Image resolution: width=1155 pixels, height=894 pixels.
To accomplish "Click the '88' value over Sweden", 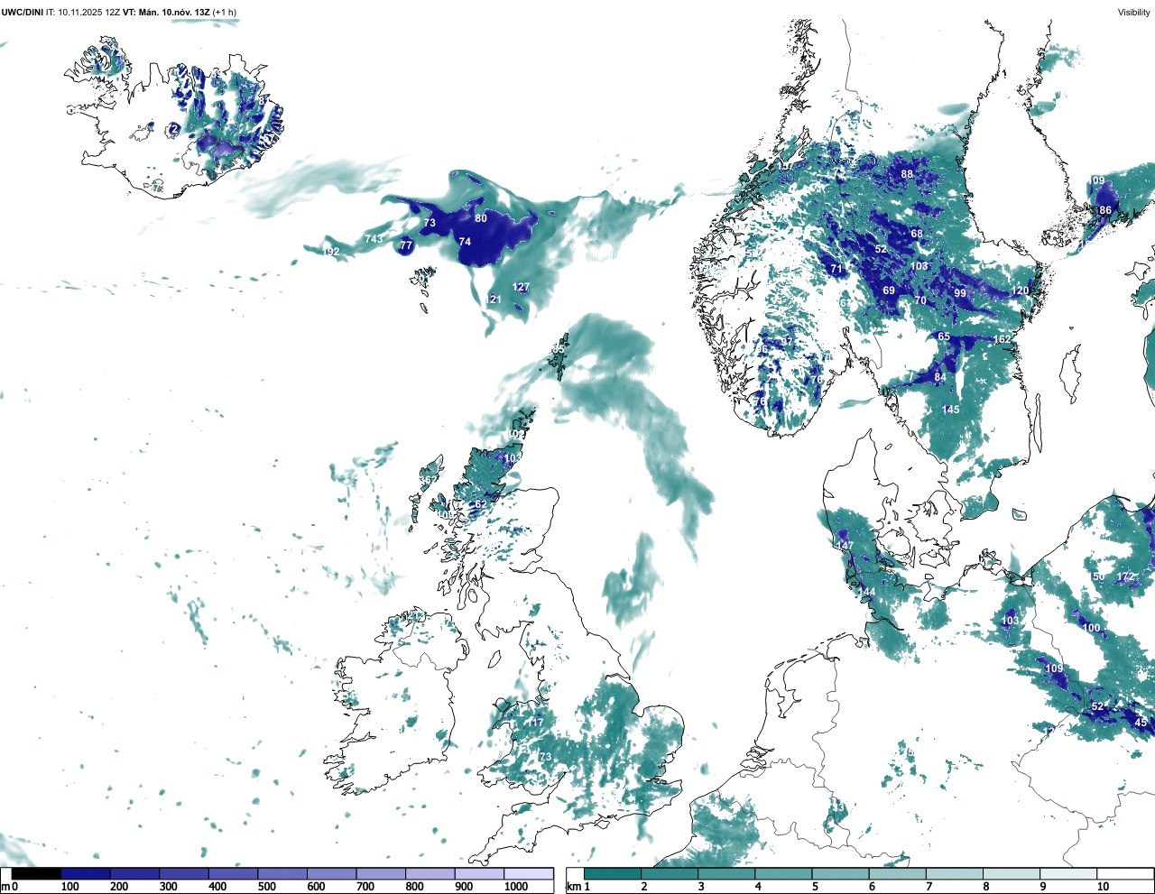I will [907, 175].
